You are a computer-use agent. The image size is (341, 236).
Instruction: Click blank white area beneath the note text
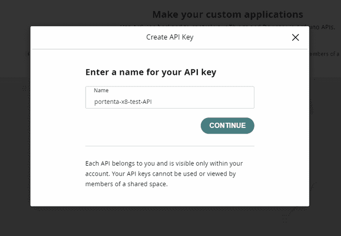pyautogui.click(x=169, y=197)
